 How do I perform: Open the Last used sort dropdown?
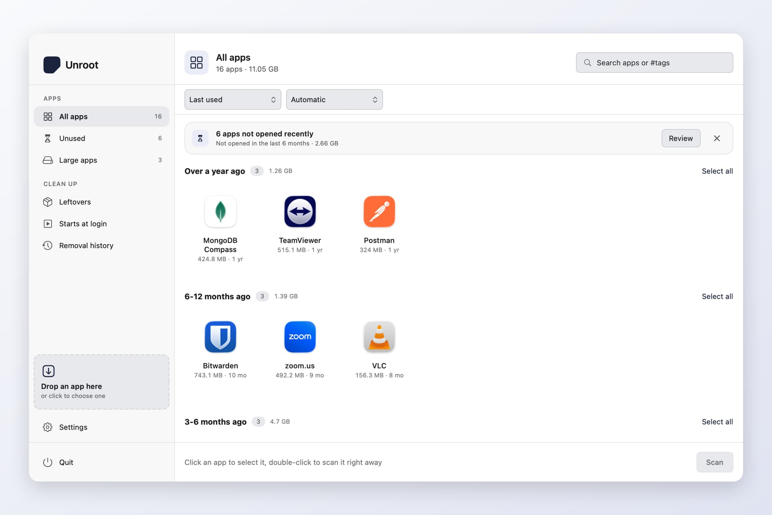click(x=233, y=99)
